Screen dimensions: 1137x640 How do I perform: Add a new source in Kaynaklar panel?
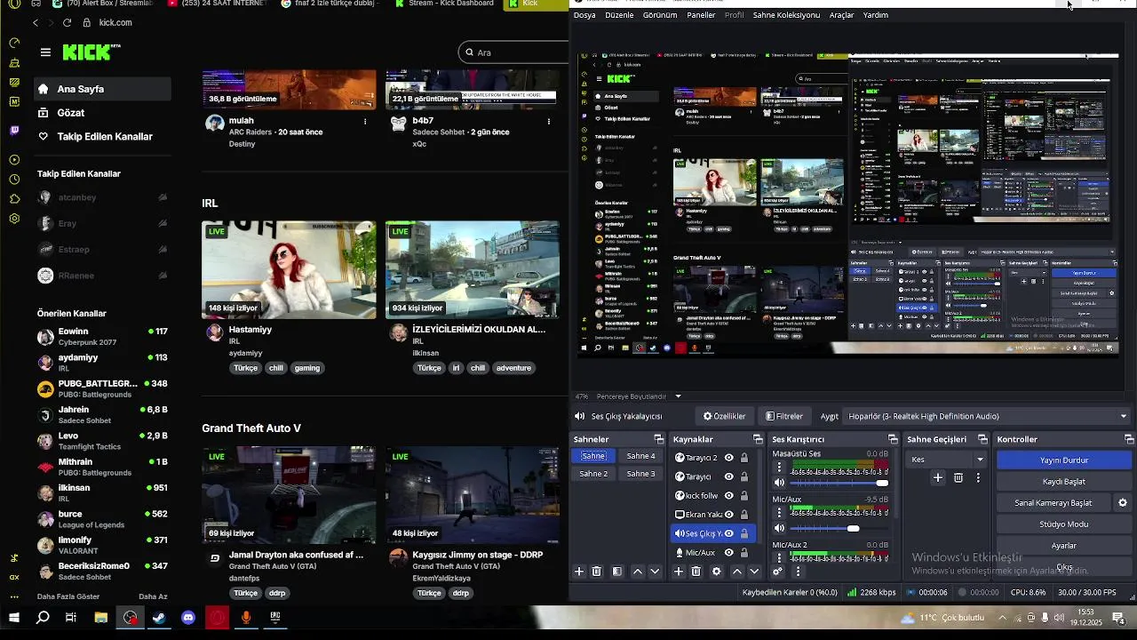[x=679, y=572]
